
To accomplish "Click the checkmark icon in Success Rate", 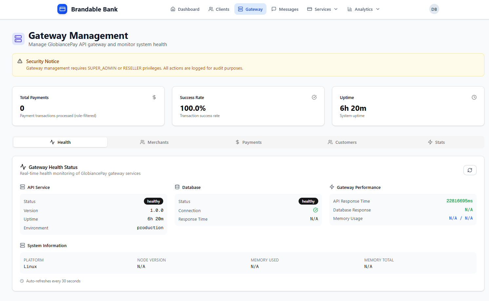I will pos(314,97).
